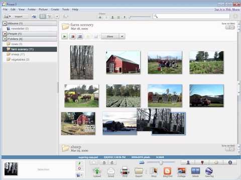Image resolution: width=241 pixels, height=180 pixels.
Task: Open the People panel button
Action: (188, 162)
